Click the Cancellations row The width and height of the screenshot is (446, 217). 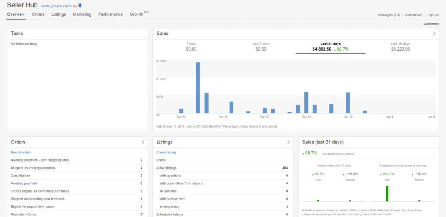click(77, 176)
